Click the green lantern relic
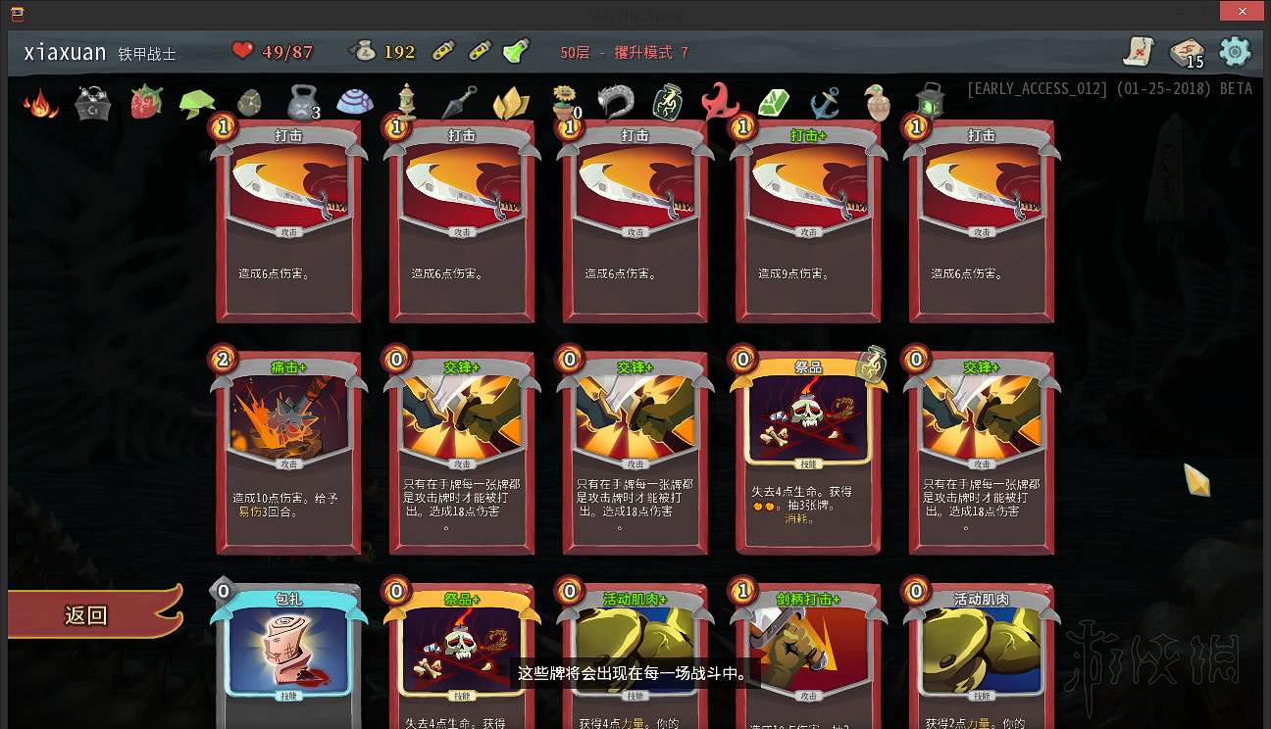Image resolution: width=1271 pixels, height=729 pixels. click(x=930, y=102)
